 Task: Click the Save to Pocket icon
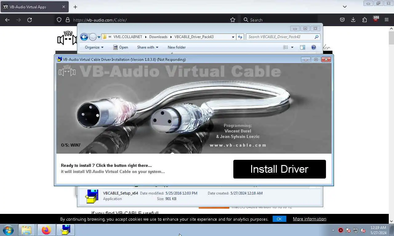[x=342, y=20]
